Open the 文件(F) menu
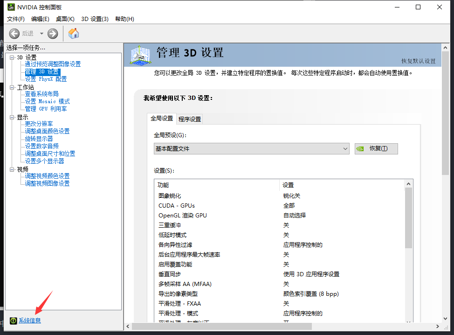The width and height of the screenshot is (454, 335). pyautogui.click(x=16, y=19)
